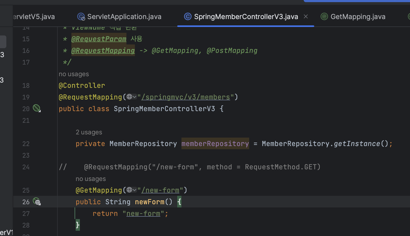Screen dimensions: 410x236
Task: Click the SpringMemberControllerV3 class name
Action: pos(165,109)
